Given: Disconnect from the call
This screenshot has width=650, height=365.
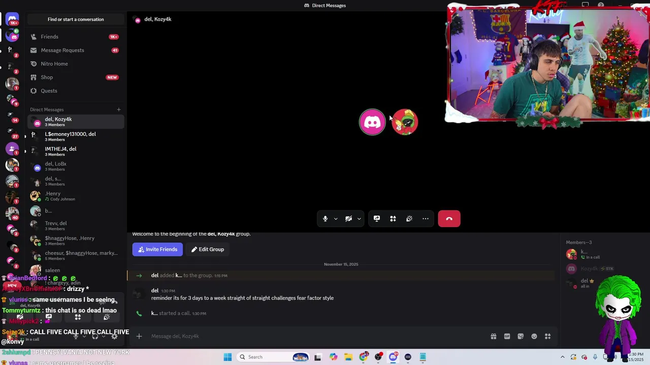Looking at the screenshot, I should click(x=449, y=218).
